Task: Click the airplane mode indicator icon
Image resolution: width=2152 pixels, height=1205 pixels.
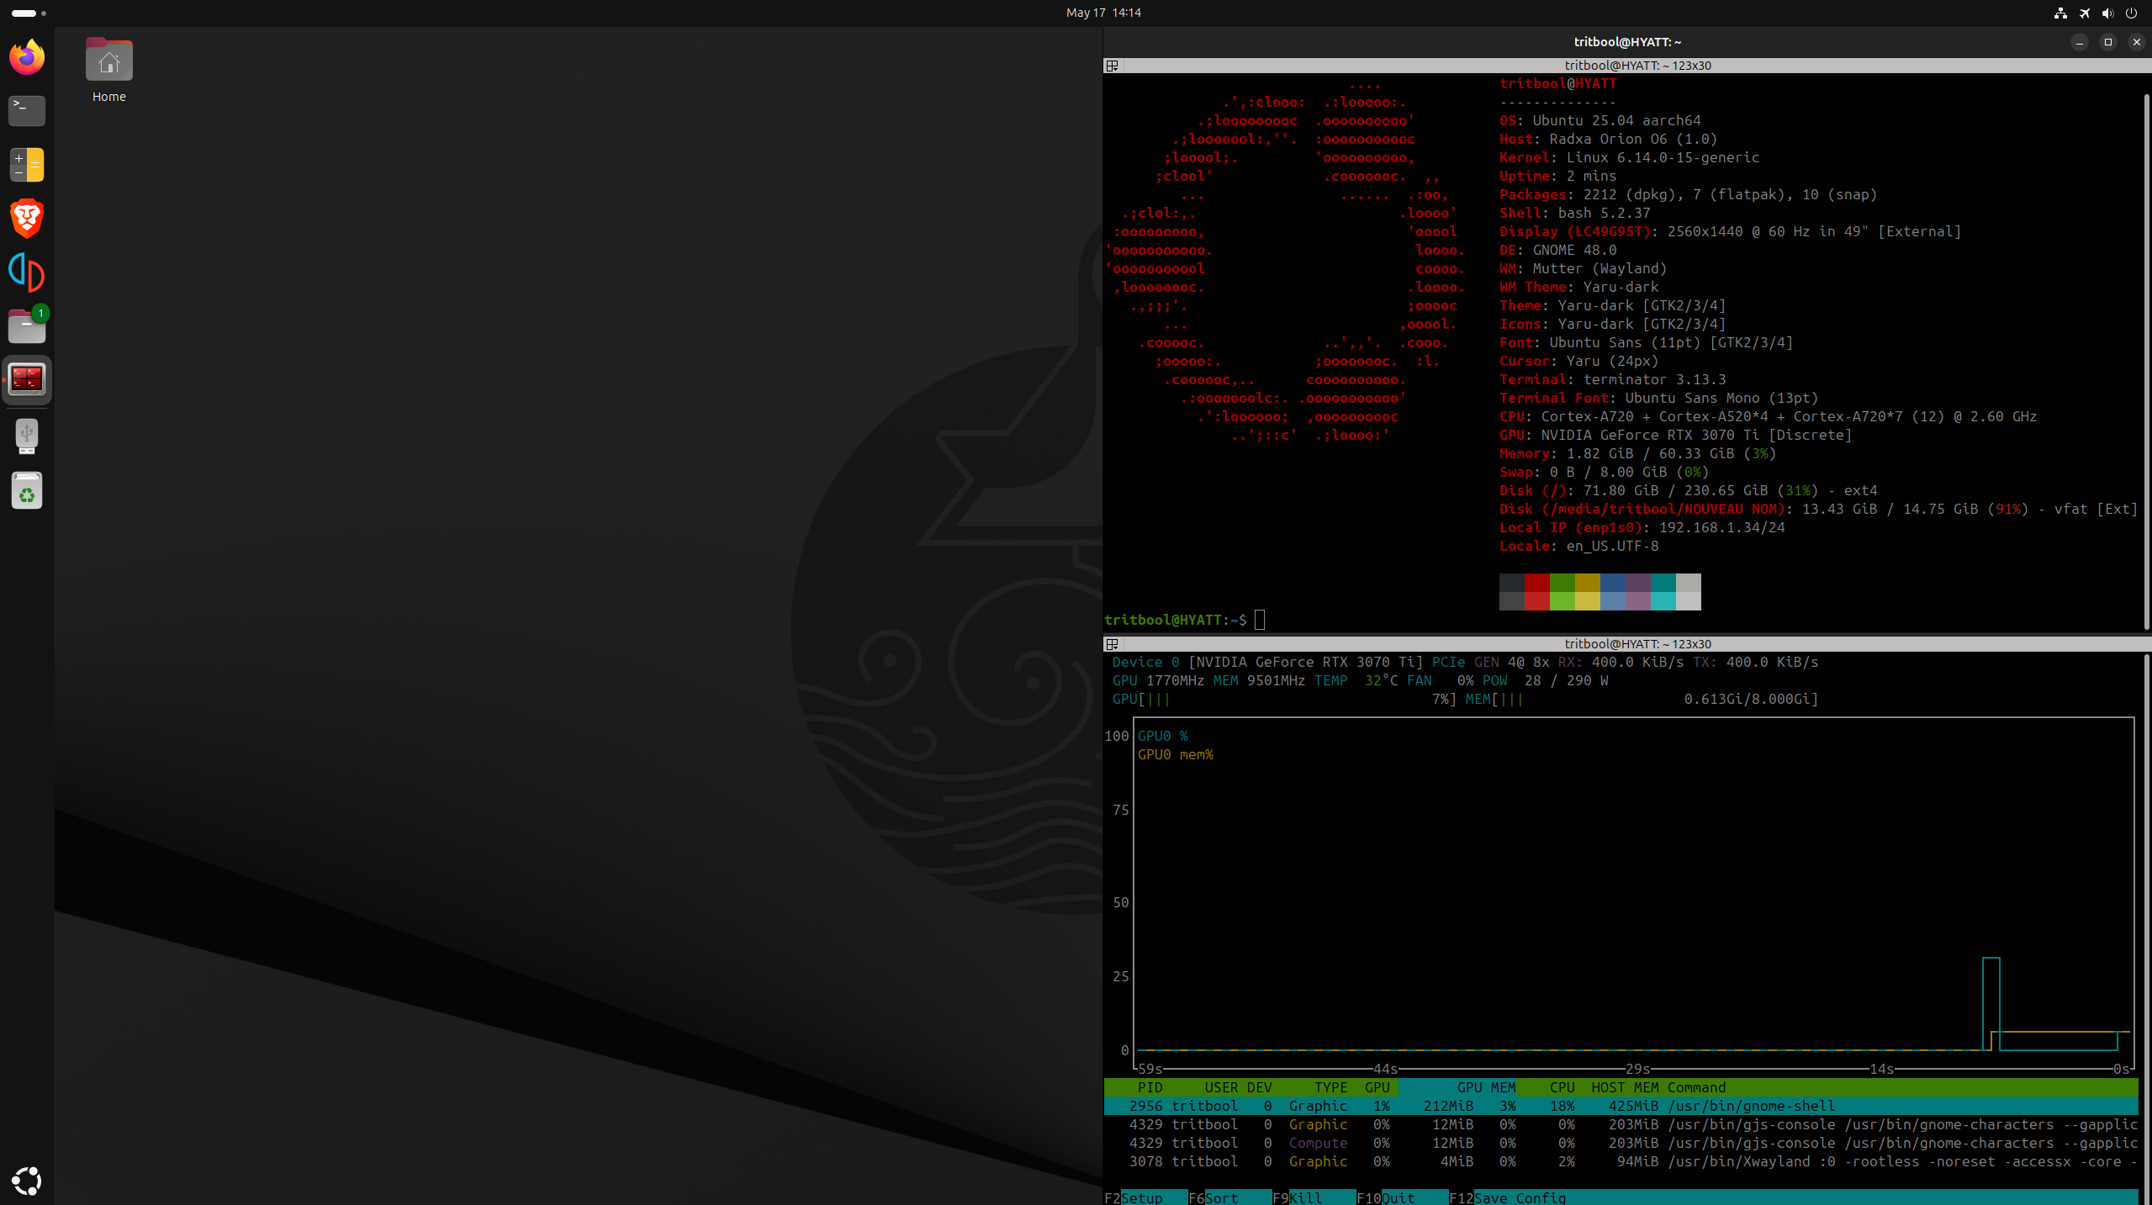Action: coord(2085,13)
